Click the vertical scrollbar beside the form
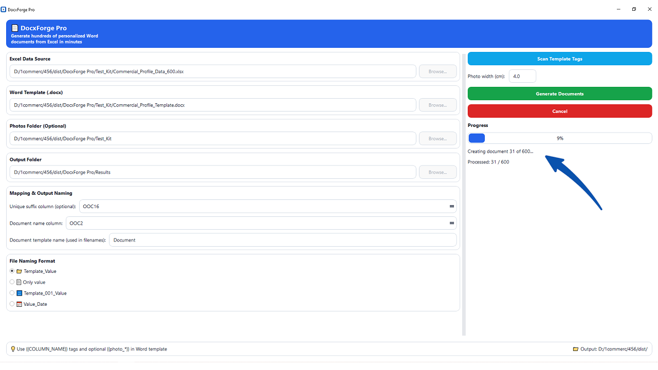Image resolution: width=658 pixels, height=370 pixels. [x=464, y=194]
